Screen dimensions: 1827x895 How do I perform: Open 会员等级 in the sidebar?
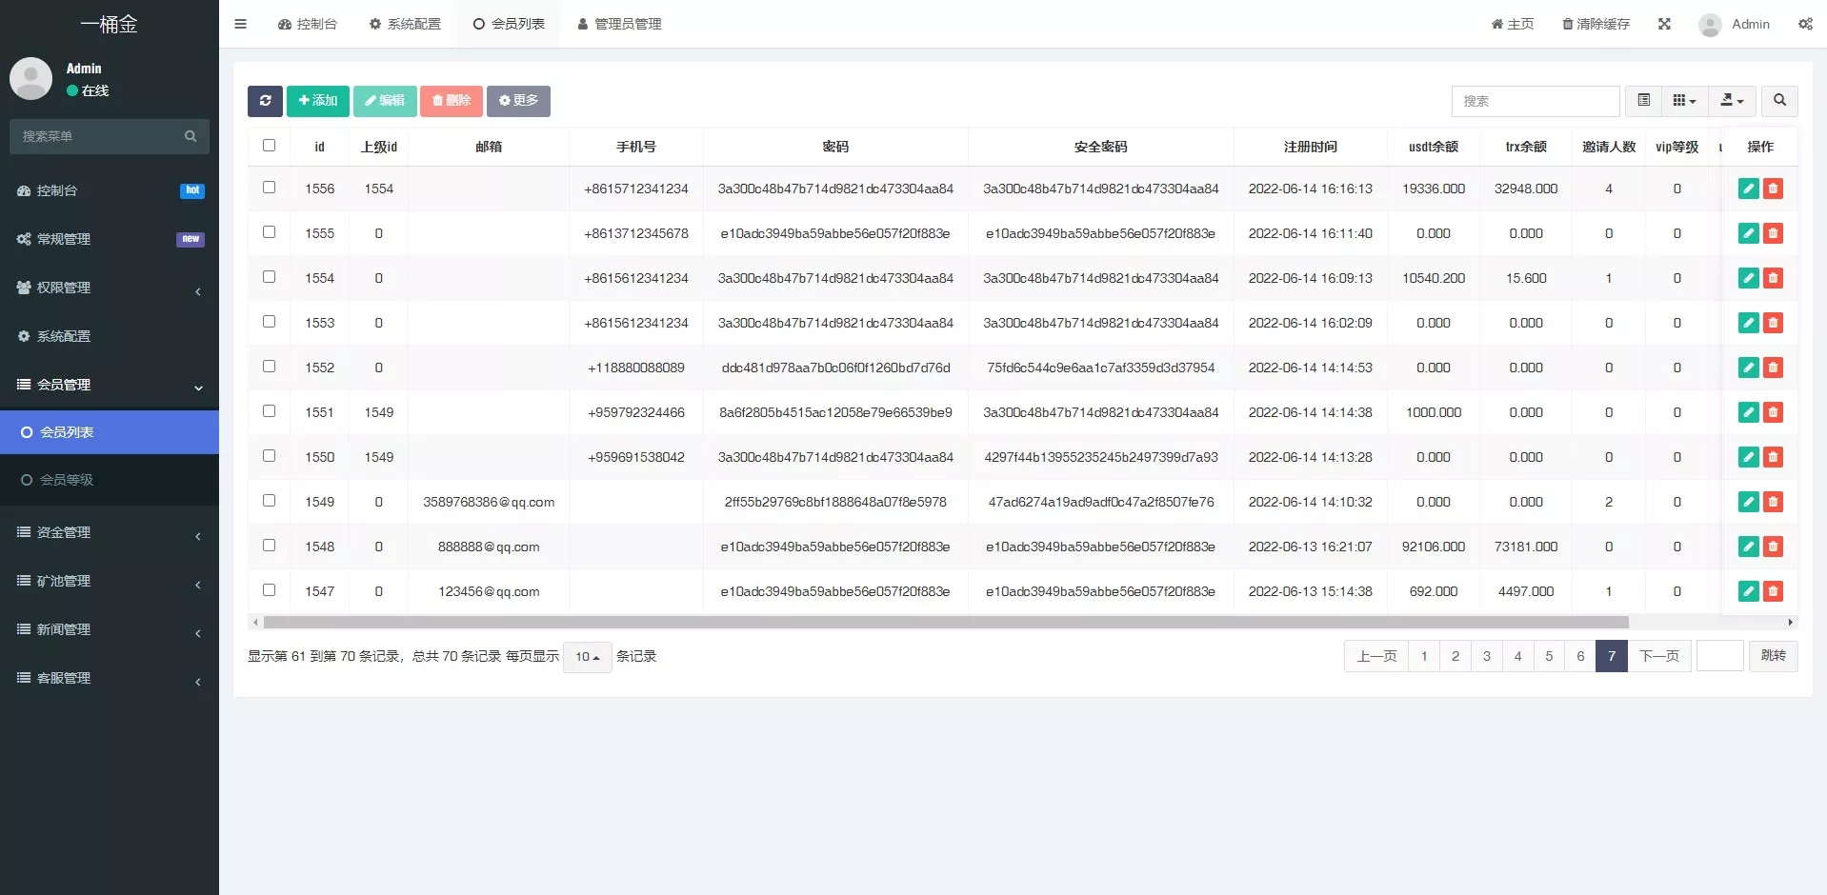tap(67, 480)
